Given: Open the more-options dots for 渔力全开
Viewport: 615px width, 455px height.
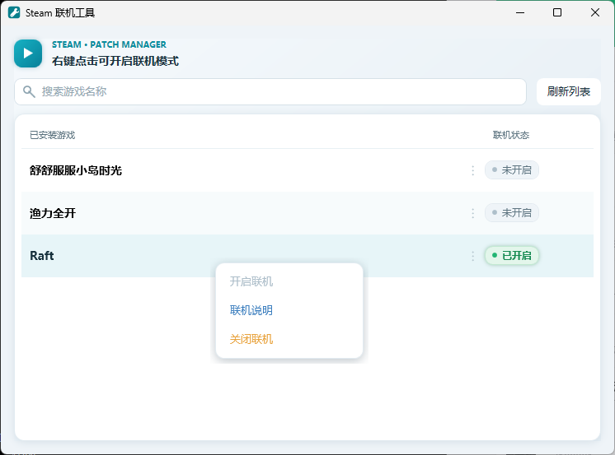Looking at the screenshot, I should pos(472,213).
